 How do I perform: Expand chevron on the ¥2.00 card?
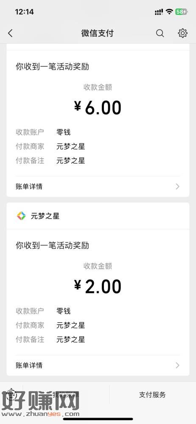tap(178, 365)
